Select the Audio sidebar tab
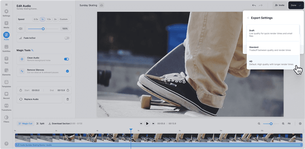 point(6,36)
